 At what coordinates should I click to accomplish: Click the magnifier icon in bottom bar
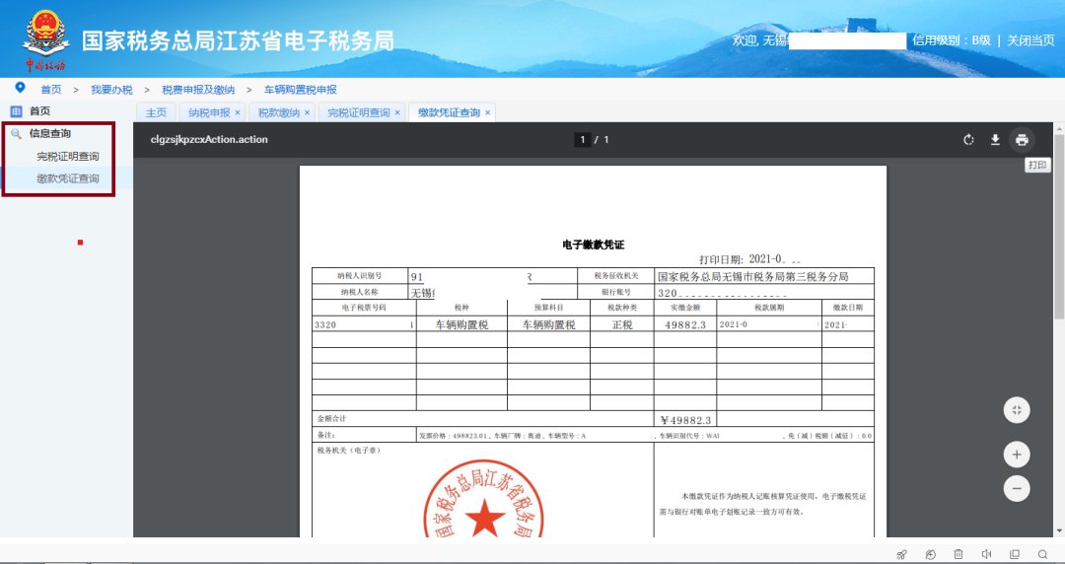tap(1043, 554)
